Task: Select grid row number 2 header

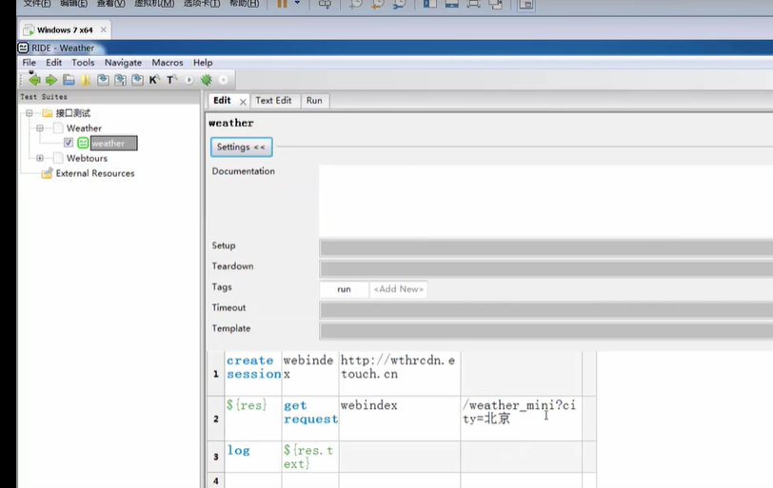Action: click(x=216, y=419)
